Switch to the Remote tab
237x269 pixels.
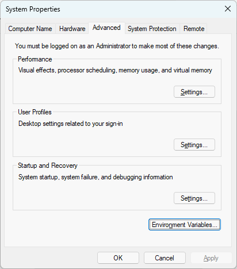[194, 29]
